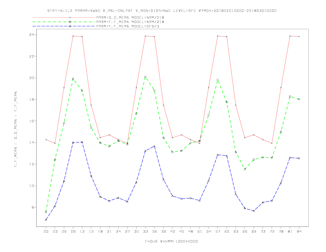This screenshot has height=252, width=326.
Task: Click the x-axis tick label 00
Action: [x=46, y=231]
